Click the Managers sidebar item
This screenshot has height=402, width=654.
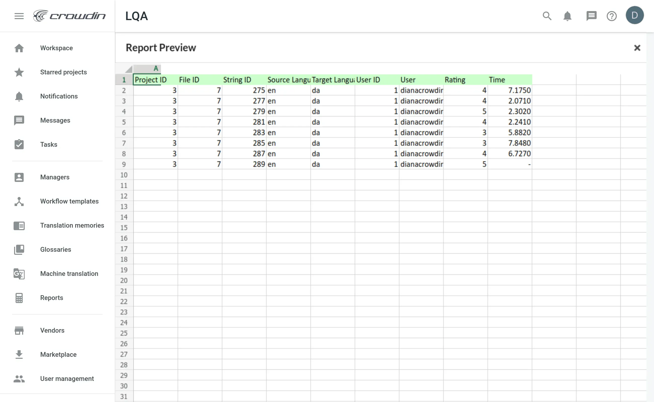pos(55,177)
